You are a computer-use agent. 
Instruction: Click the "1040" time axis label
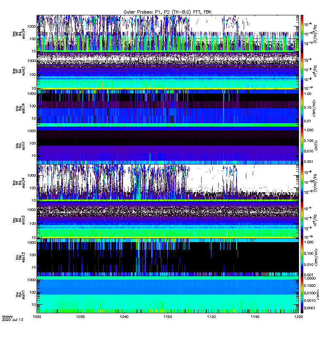(x=124, y=317)
